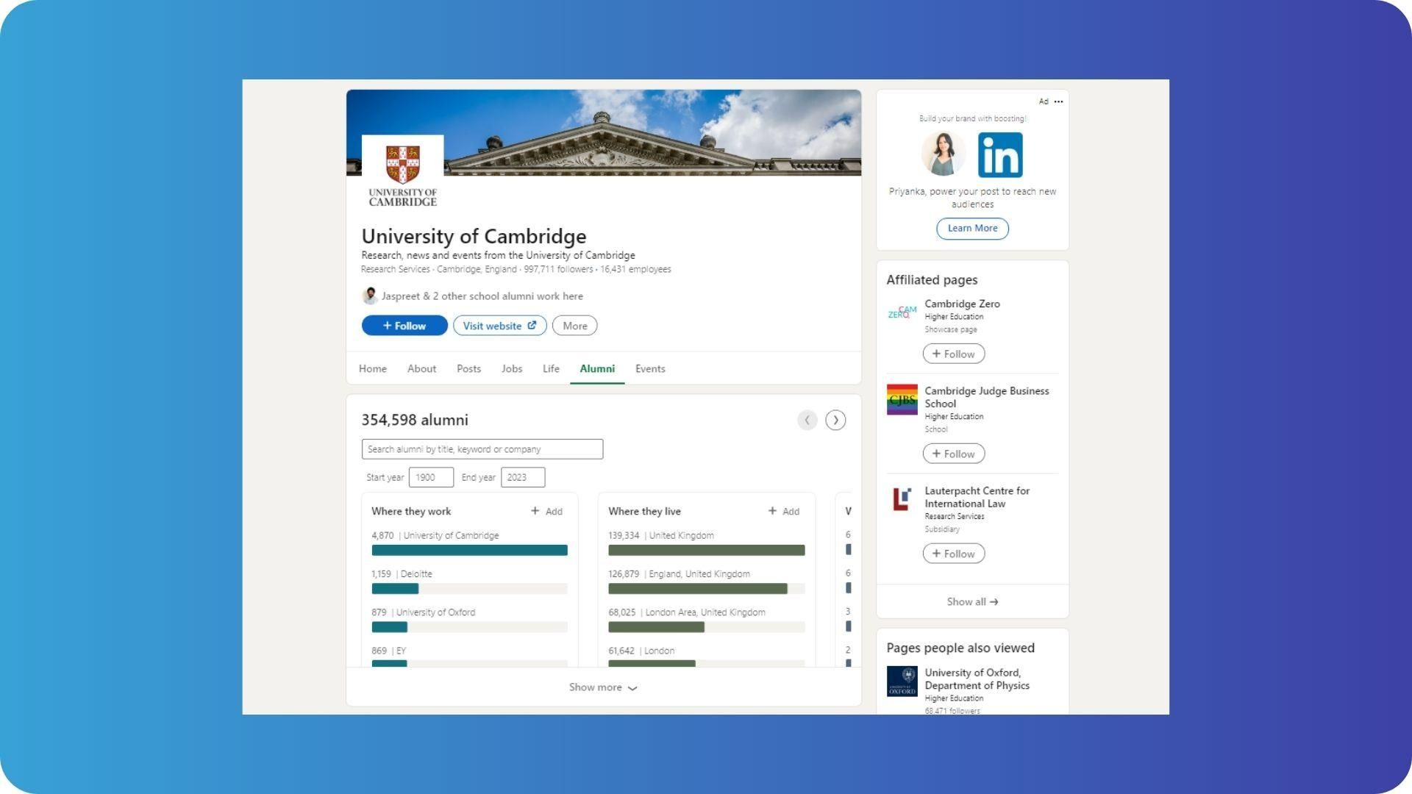This screenshot has width=1412, height=794.
Task: Click the '16,431 employees' text
Action: 635,270
